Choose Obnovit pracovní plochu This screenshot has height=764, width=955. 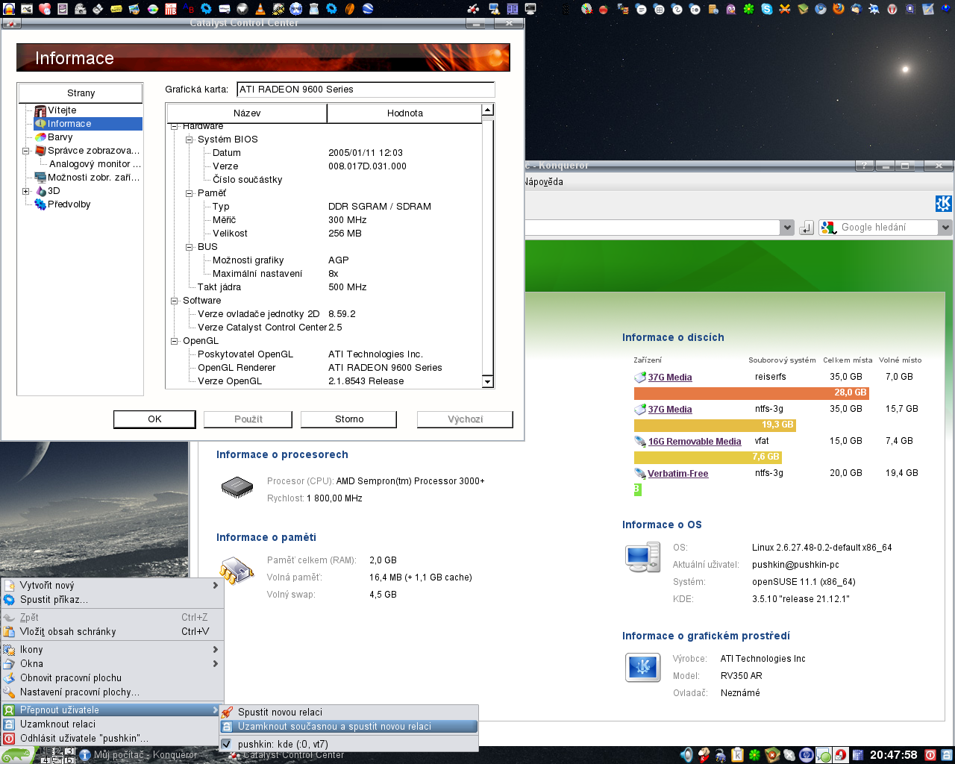coord(112,678)
